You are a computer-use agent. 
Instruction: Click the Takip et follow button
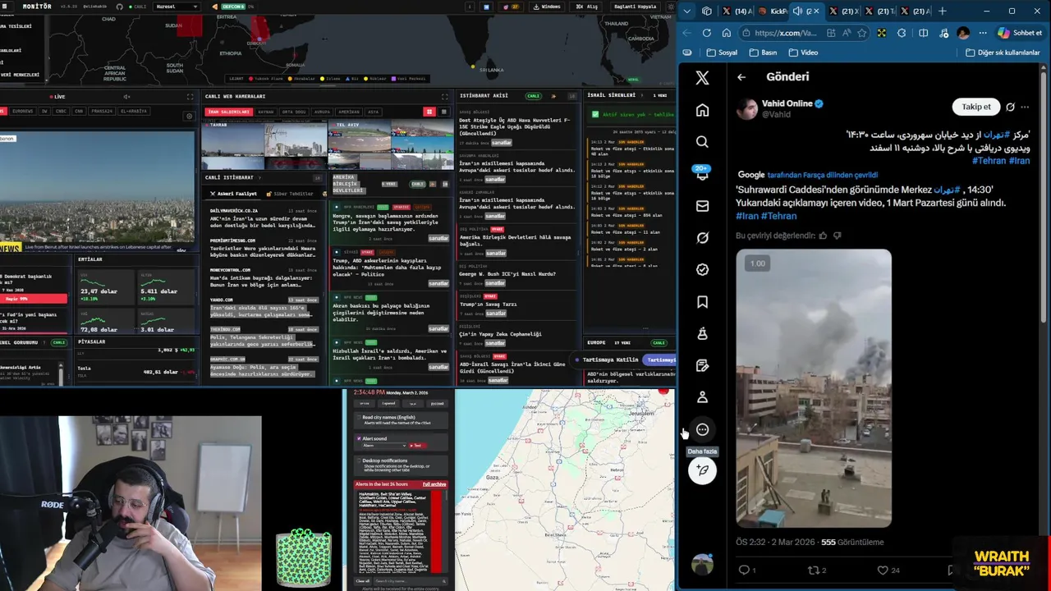tap(975, 107)
